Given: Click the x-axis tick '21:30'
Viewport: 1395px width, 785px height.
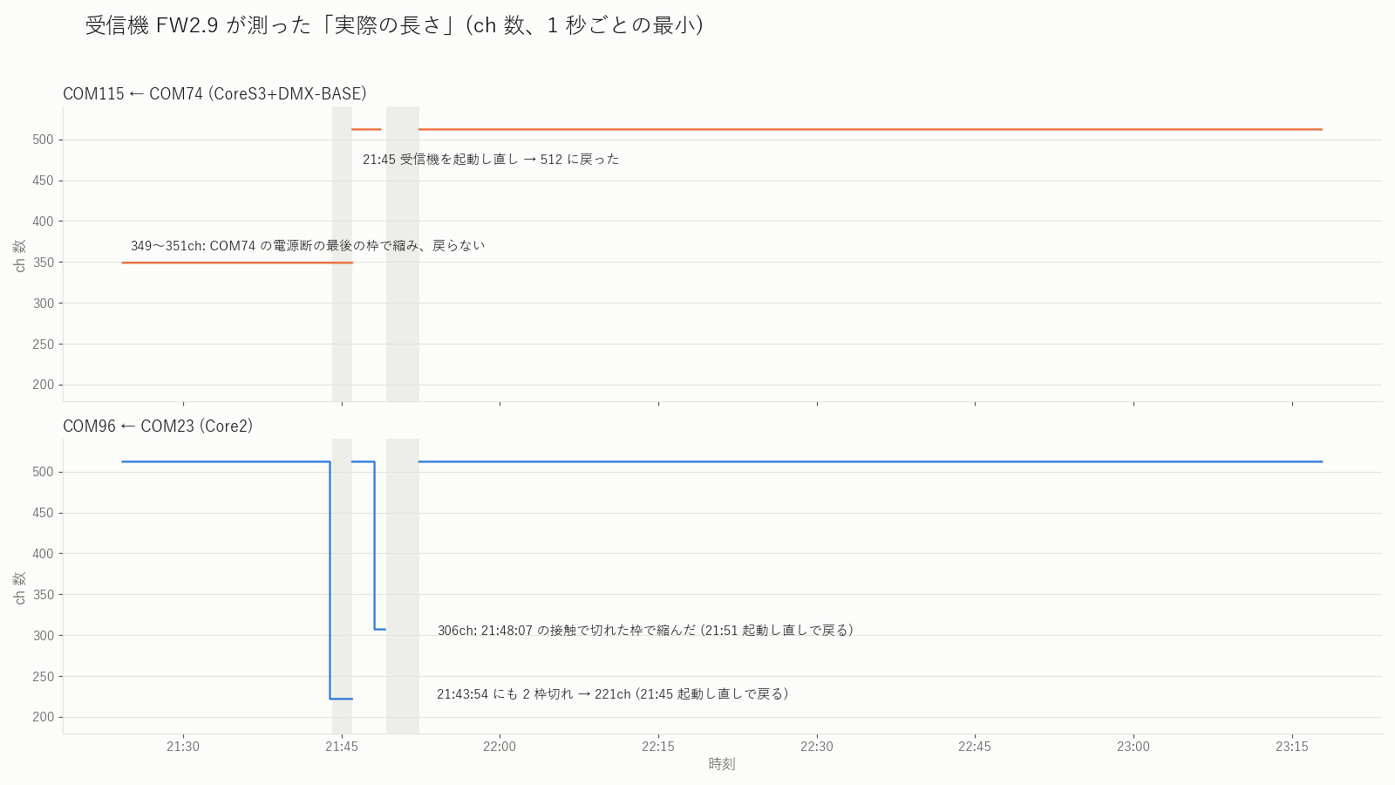Looking at the screenshot, I should click(x=183, y=747).
